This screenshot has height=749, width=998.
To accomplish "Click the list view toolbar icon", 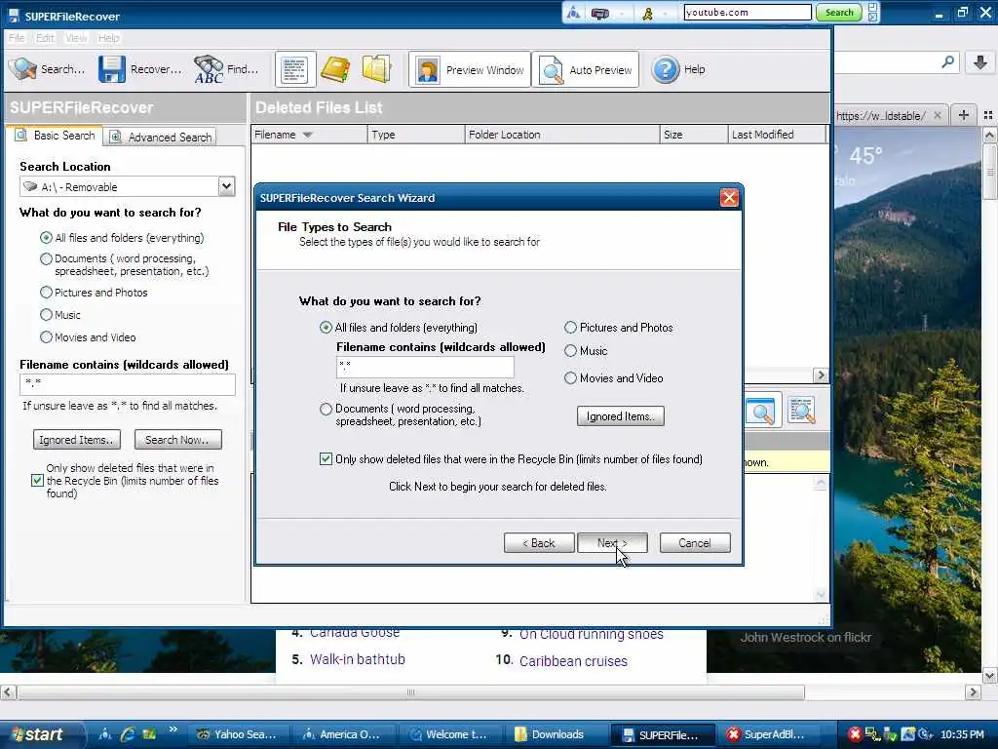I will point(294,69).
